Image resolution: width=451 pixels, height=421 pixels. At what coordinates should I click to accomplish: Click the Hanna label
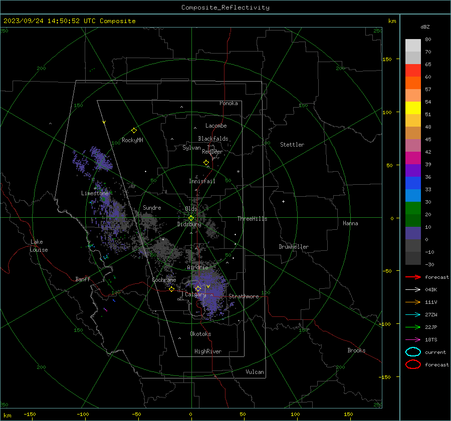[350, 223]
